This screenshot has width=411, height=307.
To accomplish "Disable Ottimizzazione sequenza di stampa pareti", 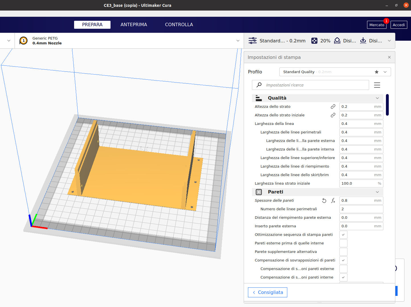I will pyautogui.click(x=343, y=235).
